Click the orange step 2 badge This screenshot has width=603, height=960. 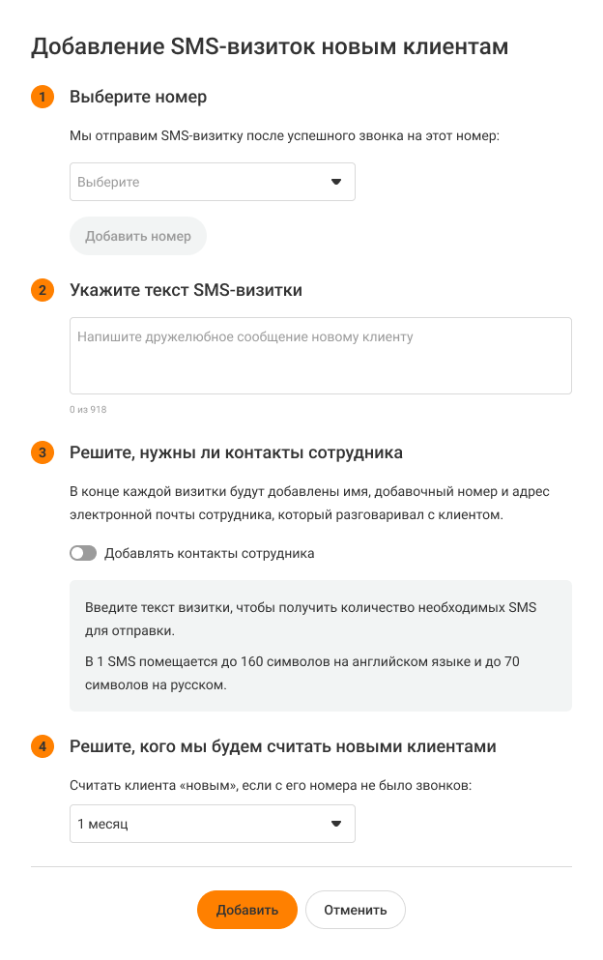(x=43, y=290)
